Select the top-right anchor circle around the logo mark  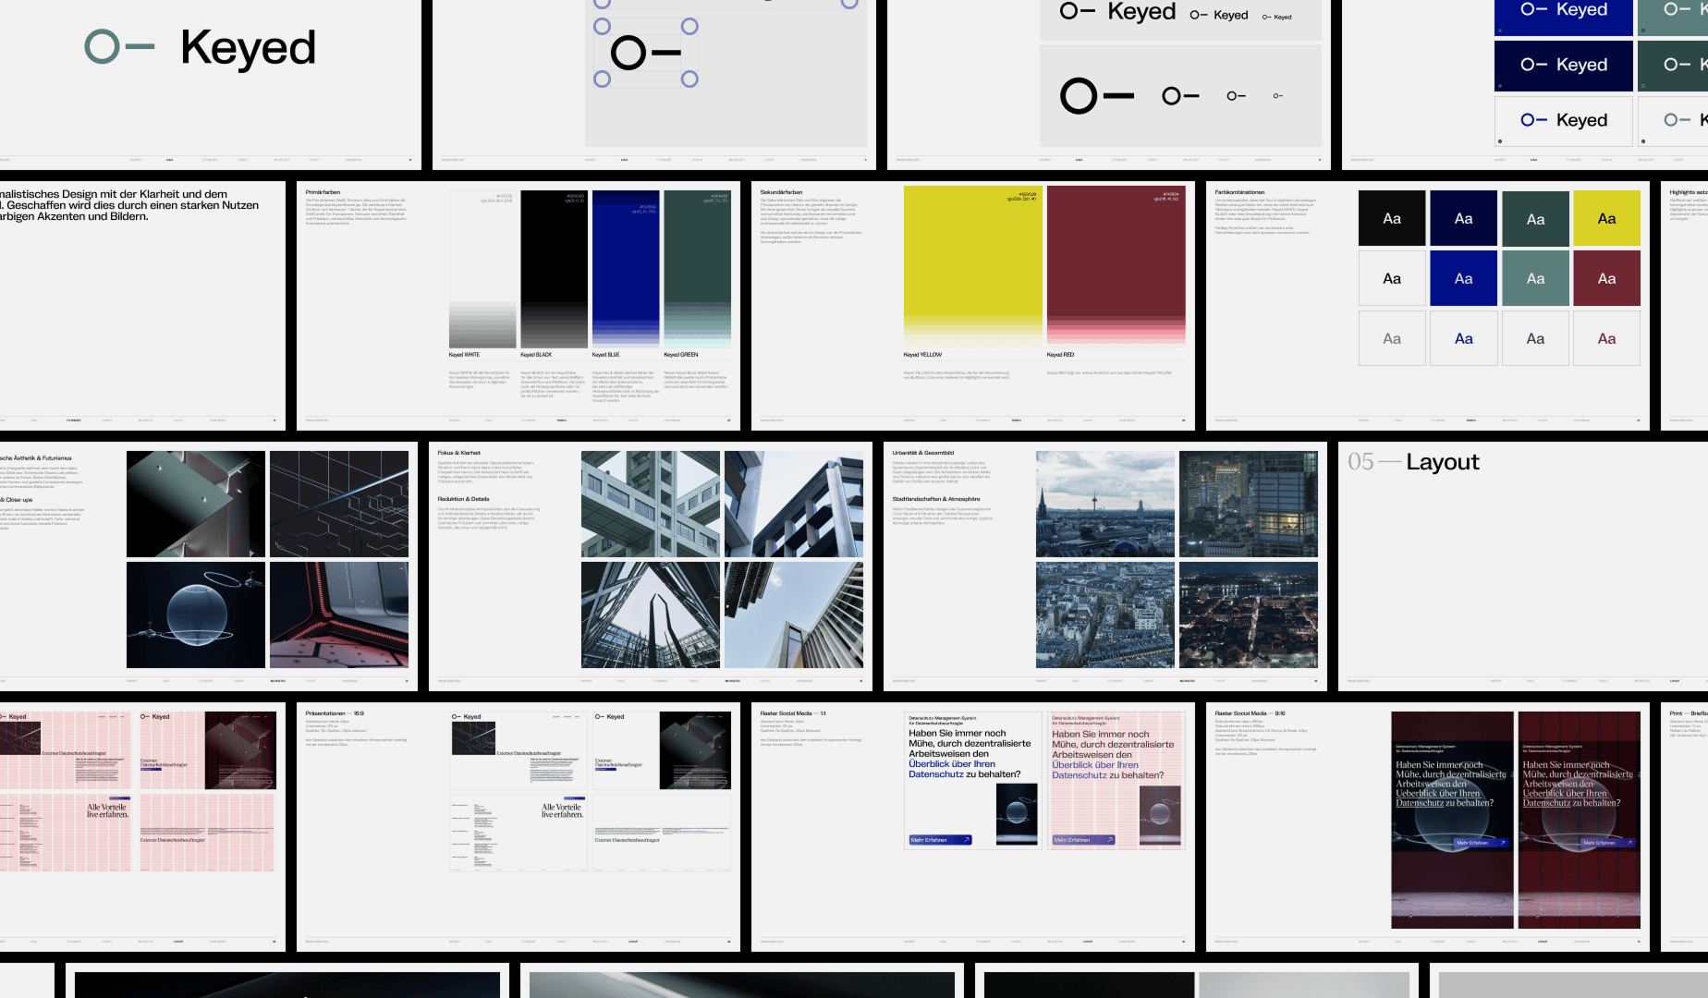[689, 27]
